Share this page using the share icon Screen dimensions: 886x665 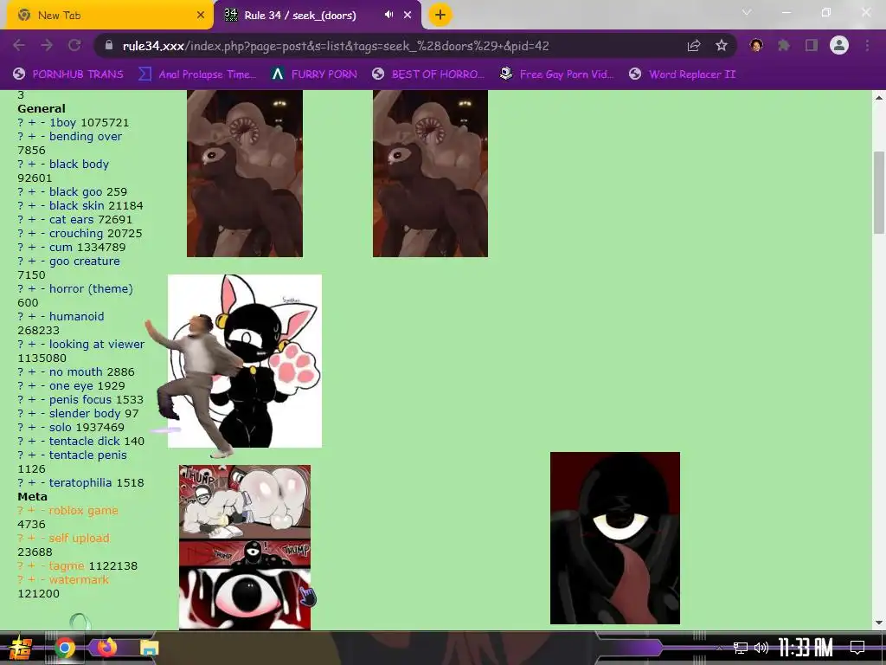[x=694, y=46]
